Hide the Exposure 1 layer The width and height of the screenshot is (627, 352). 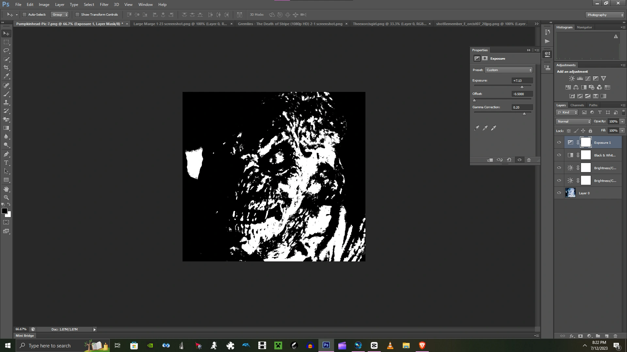coord(559,142)
